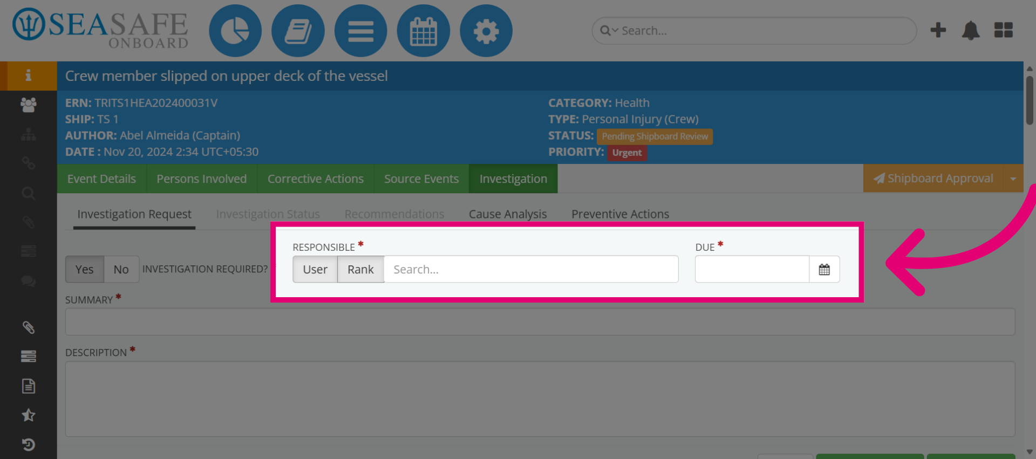Choose Rank as responsible type
Viewport: 1036px width, 459px height.
[x=360, y=269]
